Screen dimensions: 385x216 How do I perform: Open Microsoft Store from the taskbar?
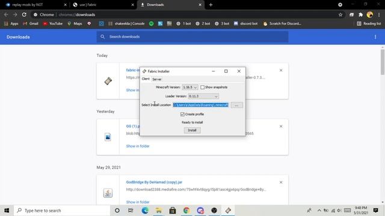[173, 211]
